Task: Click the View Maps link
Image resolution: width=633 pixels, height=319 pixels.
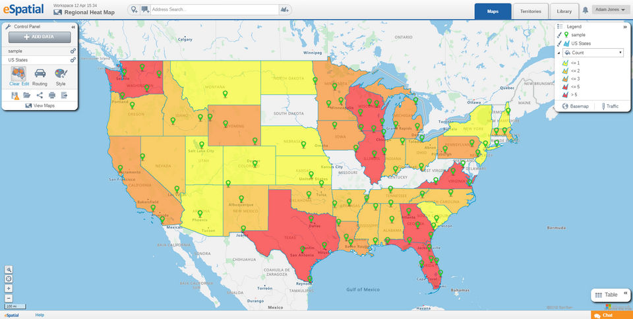Action: [40, 105]
